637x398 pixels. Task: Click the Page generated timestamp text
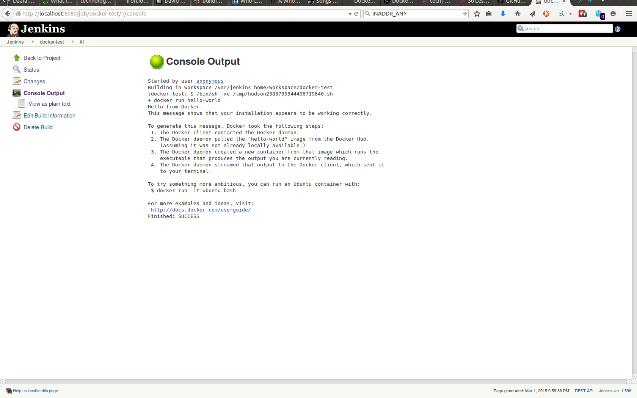[x=531, y=391]
